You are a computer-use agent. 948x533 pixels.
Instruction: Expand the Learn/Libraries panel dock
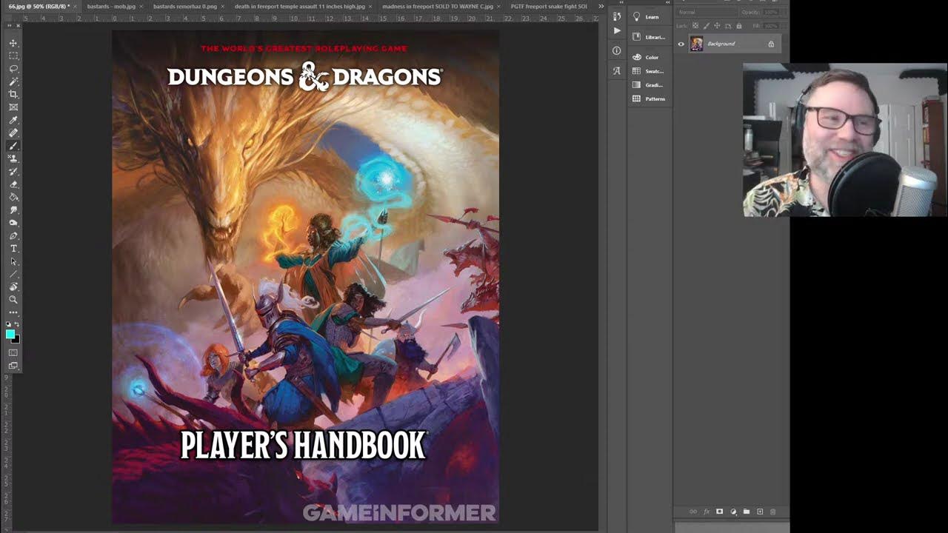point(668,2)
